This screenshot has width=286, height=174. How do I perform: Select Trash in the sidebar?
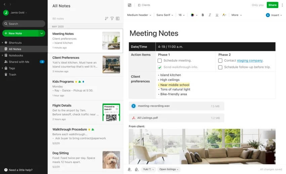point(12,74)
